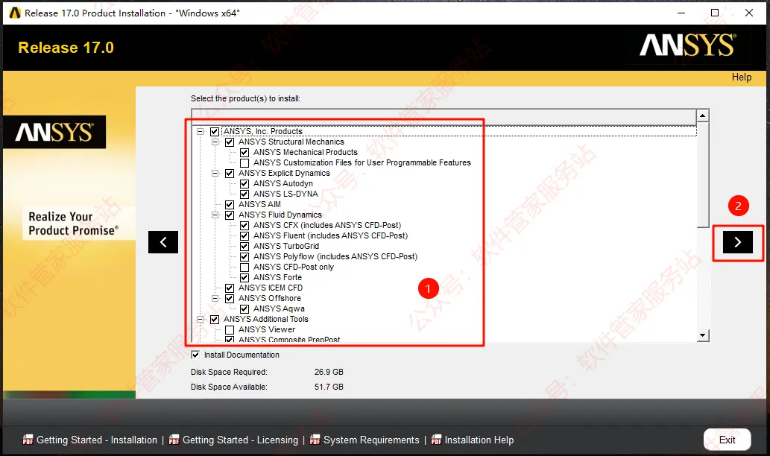Uncheck ANSYS Autodyn
The height and width of the screenshot is (456, 770).
coord(244,184)
